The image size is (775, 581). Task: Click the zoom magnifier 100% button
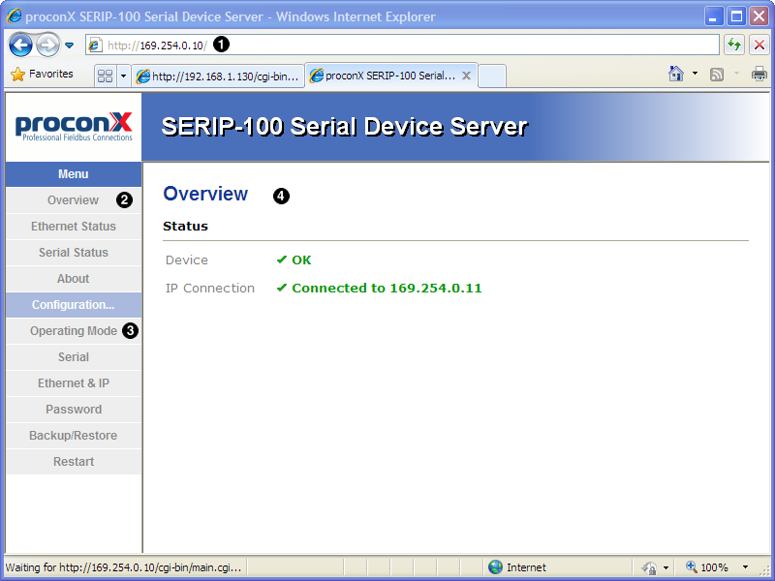click(x=707, y=567)
